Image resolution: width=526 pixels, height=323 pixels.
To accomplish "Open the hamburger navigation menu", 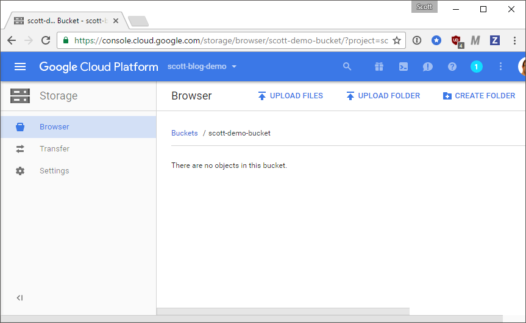I will click(20, 67).
